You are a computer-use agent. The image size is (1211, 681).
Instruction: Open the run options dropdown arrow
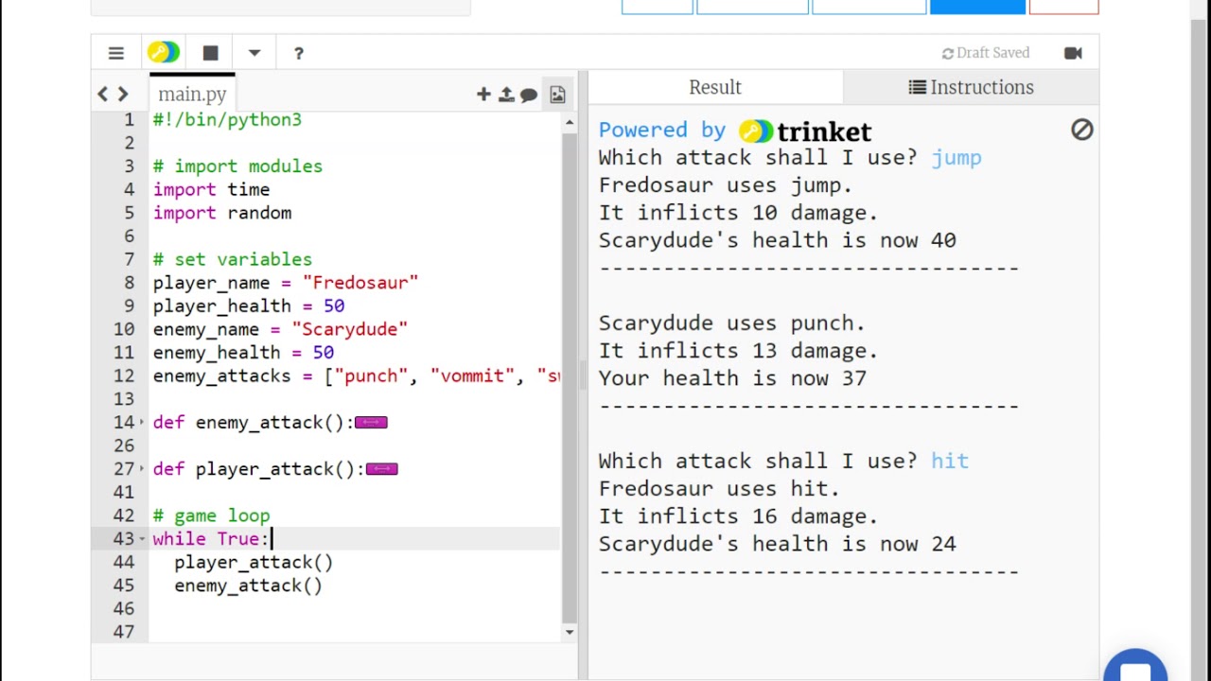254,53
